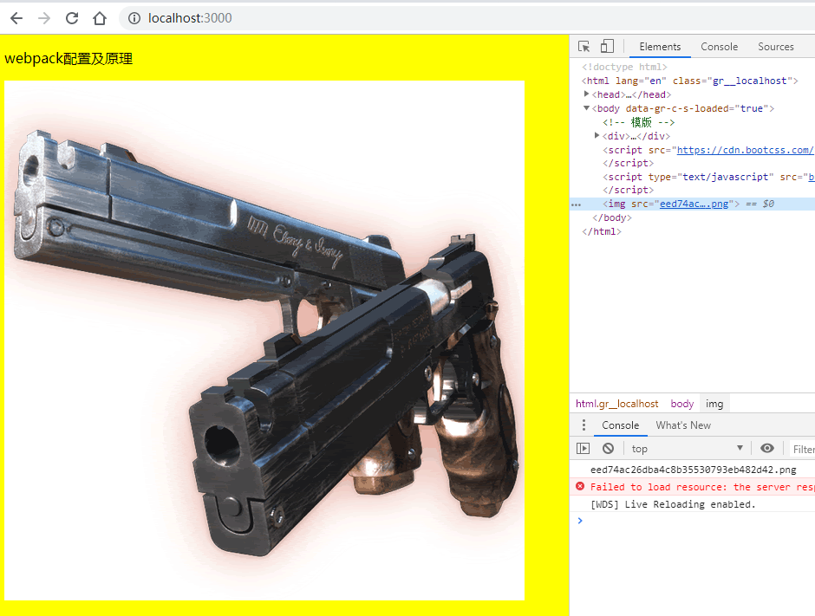Go forward with the browser forward arrow
This screenshot has height=616, width=815.
click(x=44, y=18)
